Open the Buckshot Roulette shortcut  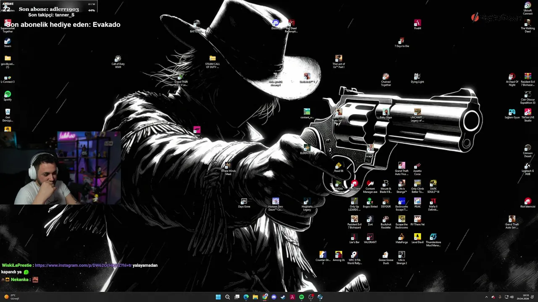386,222
